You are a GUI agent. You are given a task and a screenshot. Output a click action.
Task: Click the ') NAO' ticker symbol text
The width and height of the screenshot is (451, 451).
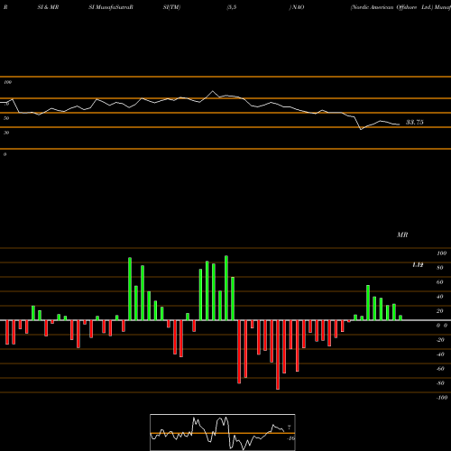(x=297, y=7)
